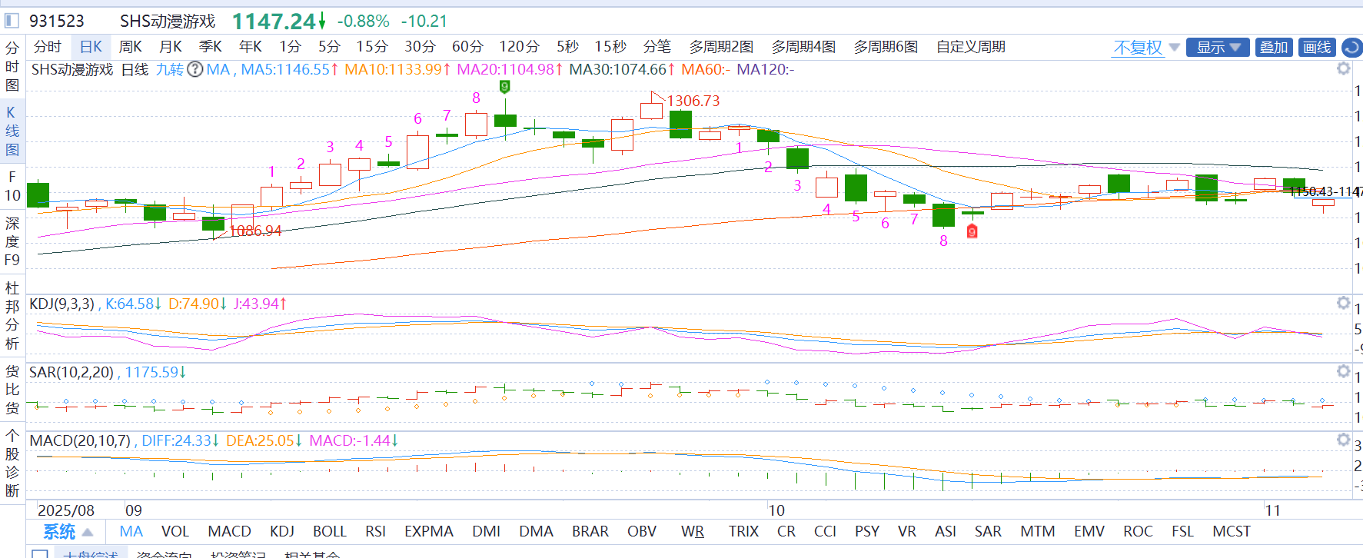Open 多周期4图 layout
This screenshot has width=1363, height=558.
(x=803, y=47)
